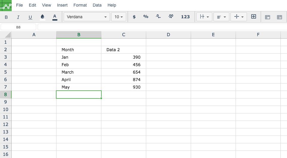
Task: Click the cell reference box showing B8
Action: pyautogui.click(x=18, y=27)
